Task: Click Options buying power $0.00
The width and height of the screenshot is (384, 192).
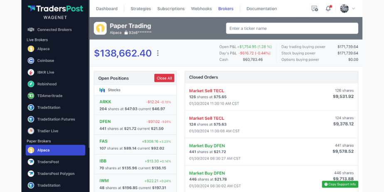Action: pos(353,59)
